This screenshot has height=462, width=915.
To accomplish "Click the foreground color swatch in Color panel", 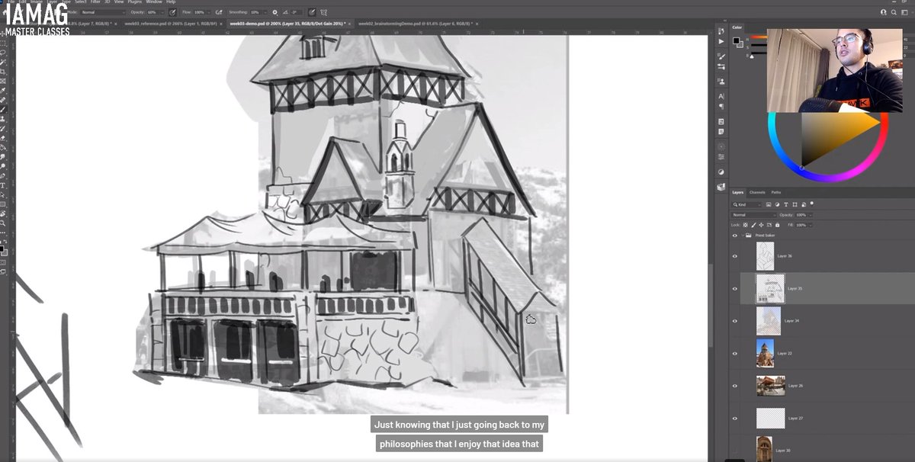I will [x=737, y=40].
